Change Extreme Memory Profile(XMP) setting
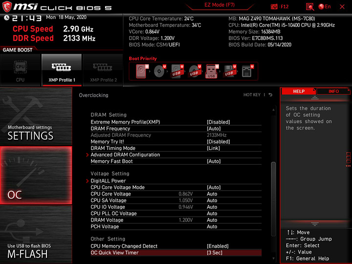Image resolution: width=352 pixels, height=264 pixels. tap(176, 122)
